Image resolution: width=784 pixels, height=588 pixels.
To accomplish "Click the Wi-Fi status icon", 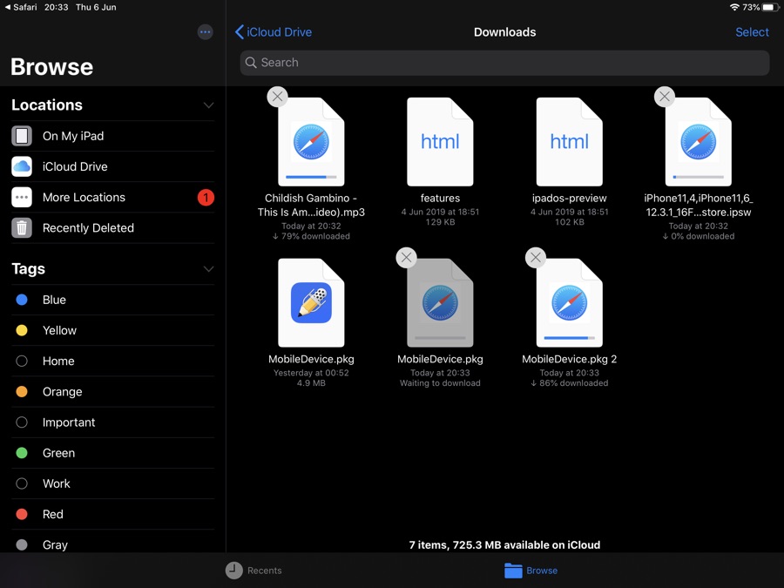I will 734,7.
